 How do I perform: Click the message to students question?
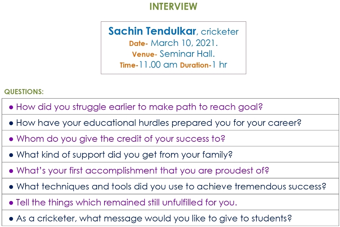coord(154,218)
